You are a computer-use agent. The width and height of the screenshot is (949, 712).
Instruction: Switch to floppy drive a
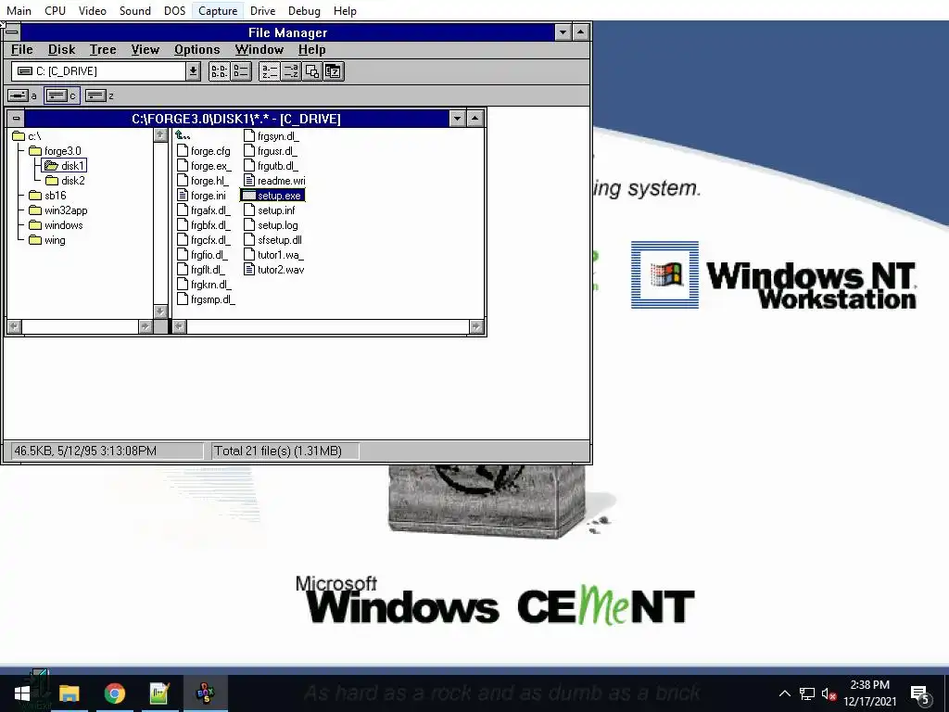click(22, 95)
